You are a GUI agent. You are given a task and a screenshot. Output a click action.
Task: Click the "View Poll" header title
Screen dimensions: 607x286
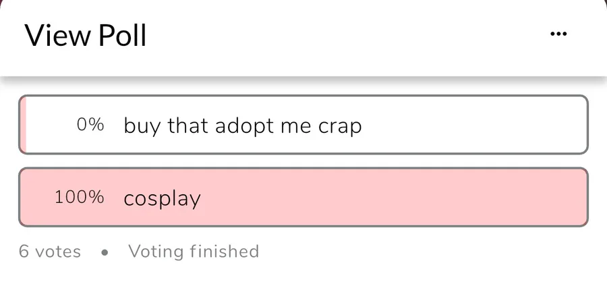[86, 35]
